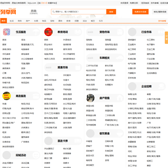Open the city selector under 恩施

click(33, 14)
